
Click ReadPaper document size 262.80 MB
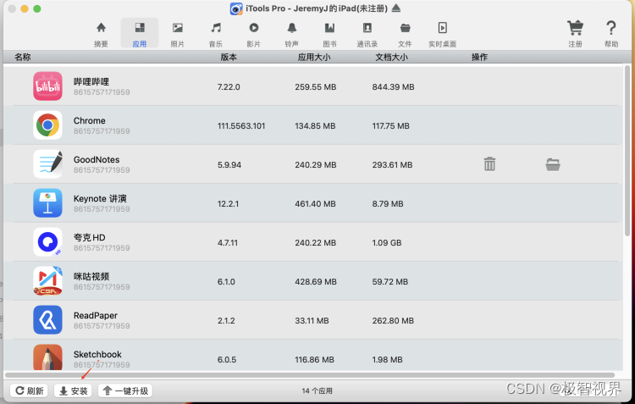(393, 320)
